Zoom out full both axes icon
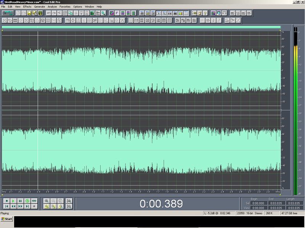This screenshot has height=228, width=305. pyautogui.click(x=61, y=201)
